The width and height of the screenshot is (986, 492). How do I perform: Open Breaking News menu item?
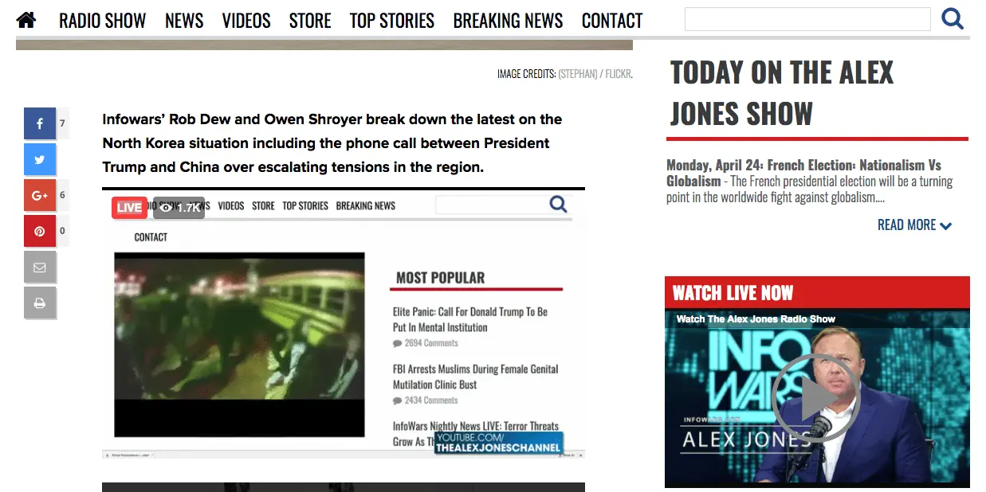point(508,20)
